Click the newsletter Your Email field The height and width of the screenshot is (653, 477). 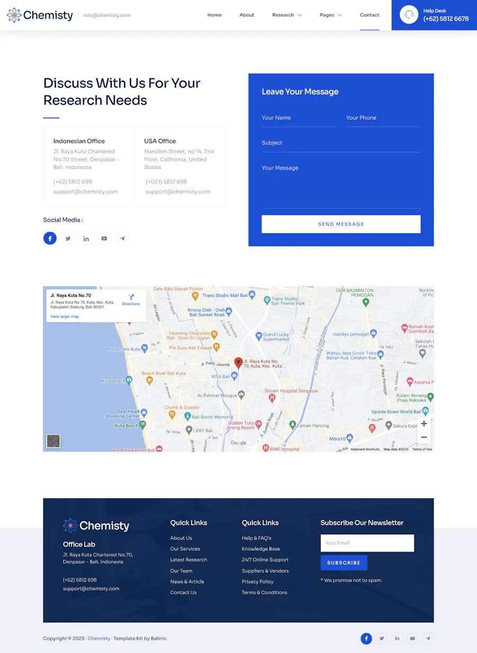click(367, 543)
